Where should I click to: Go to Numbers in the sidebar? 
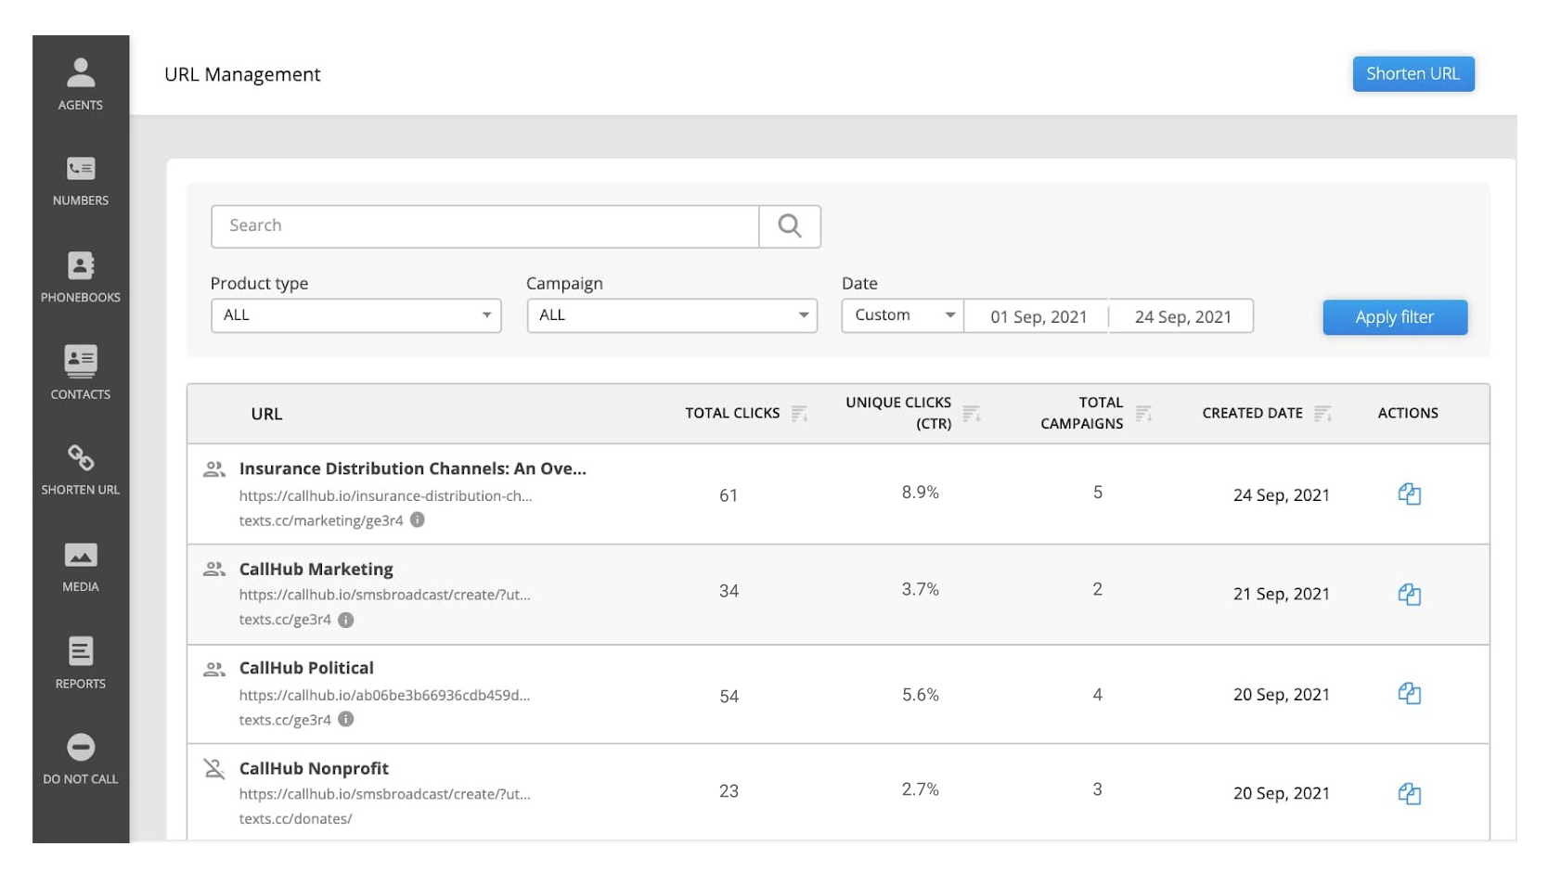coord(81,181)
